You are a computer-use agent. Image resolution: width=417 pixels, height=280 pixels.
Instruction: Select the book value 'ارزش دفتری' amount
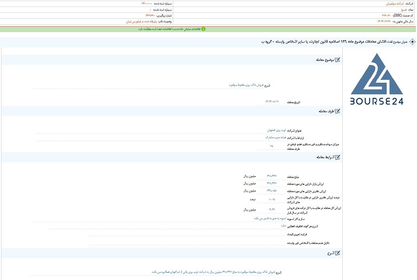pyautogui.click(x=272, y=191)
